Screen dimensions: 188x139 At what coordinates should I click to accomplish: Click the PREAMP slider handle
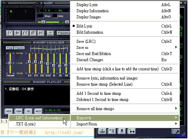[x=10, y=63]
